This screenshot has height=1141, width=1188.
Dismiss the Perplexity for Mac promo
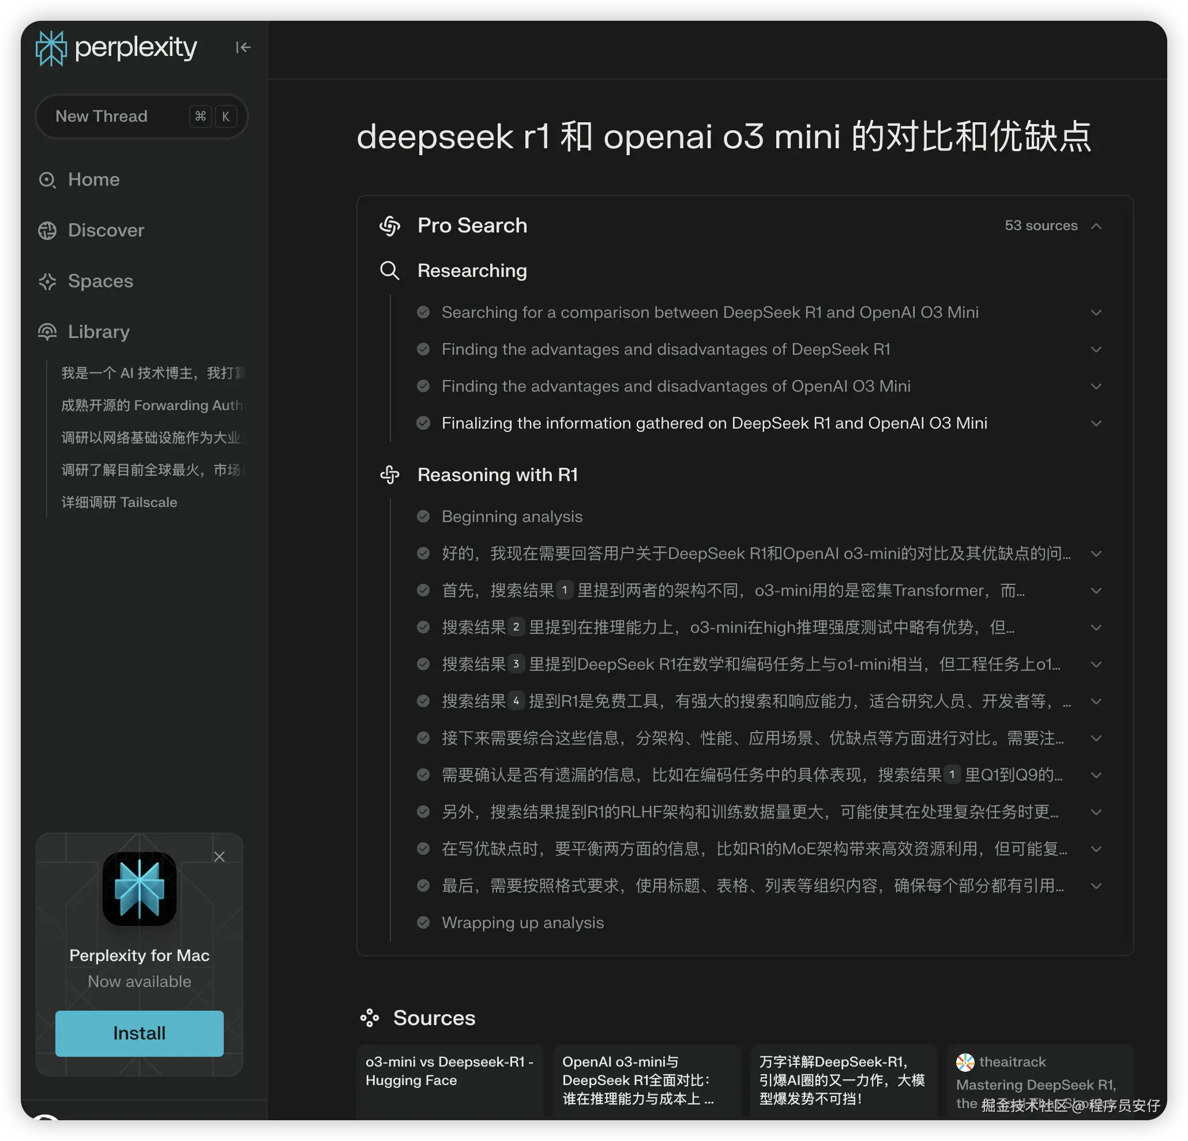(x=219, y=857)
